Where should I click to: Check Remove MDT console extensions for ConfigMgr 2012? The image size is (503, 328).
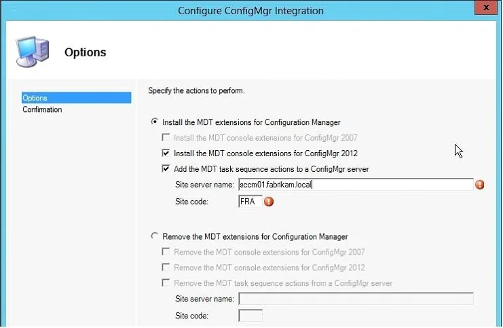[x=166, y=268]
